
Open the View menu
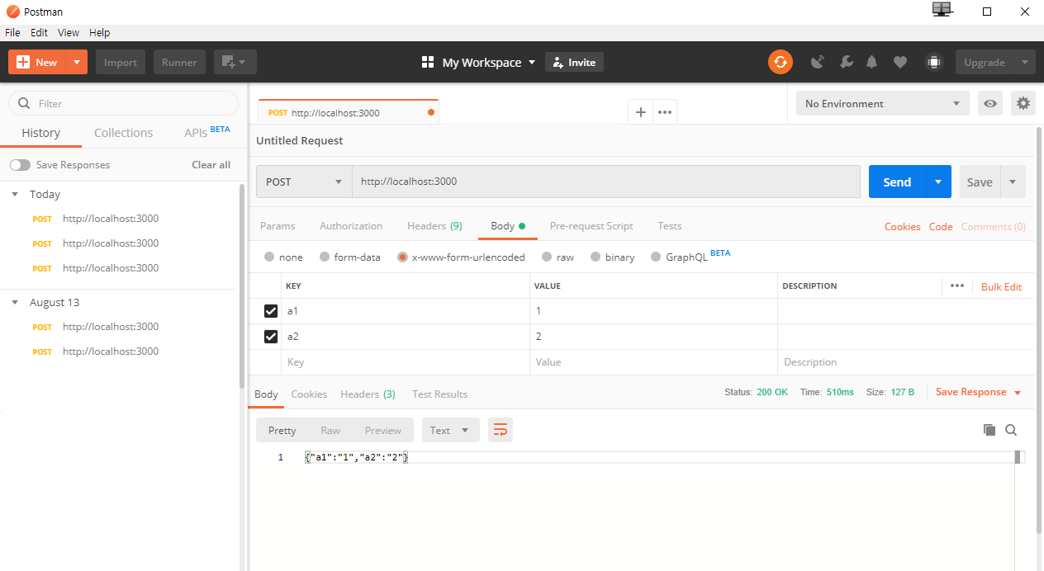68,32
